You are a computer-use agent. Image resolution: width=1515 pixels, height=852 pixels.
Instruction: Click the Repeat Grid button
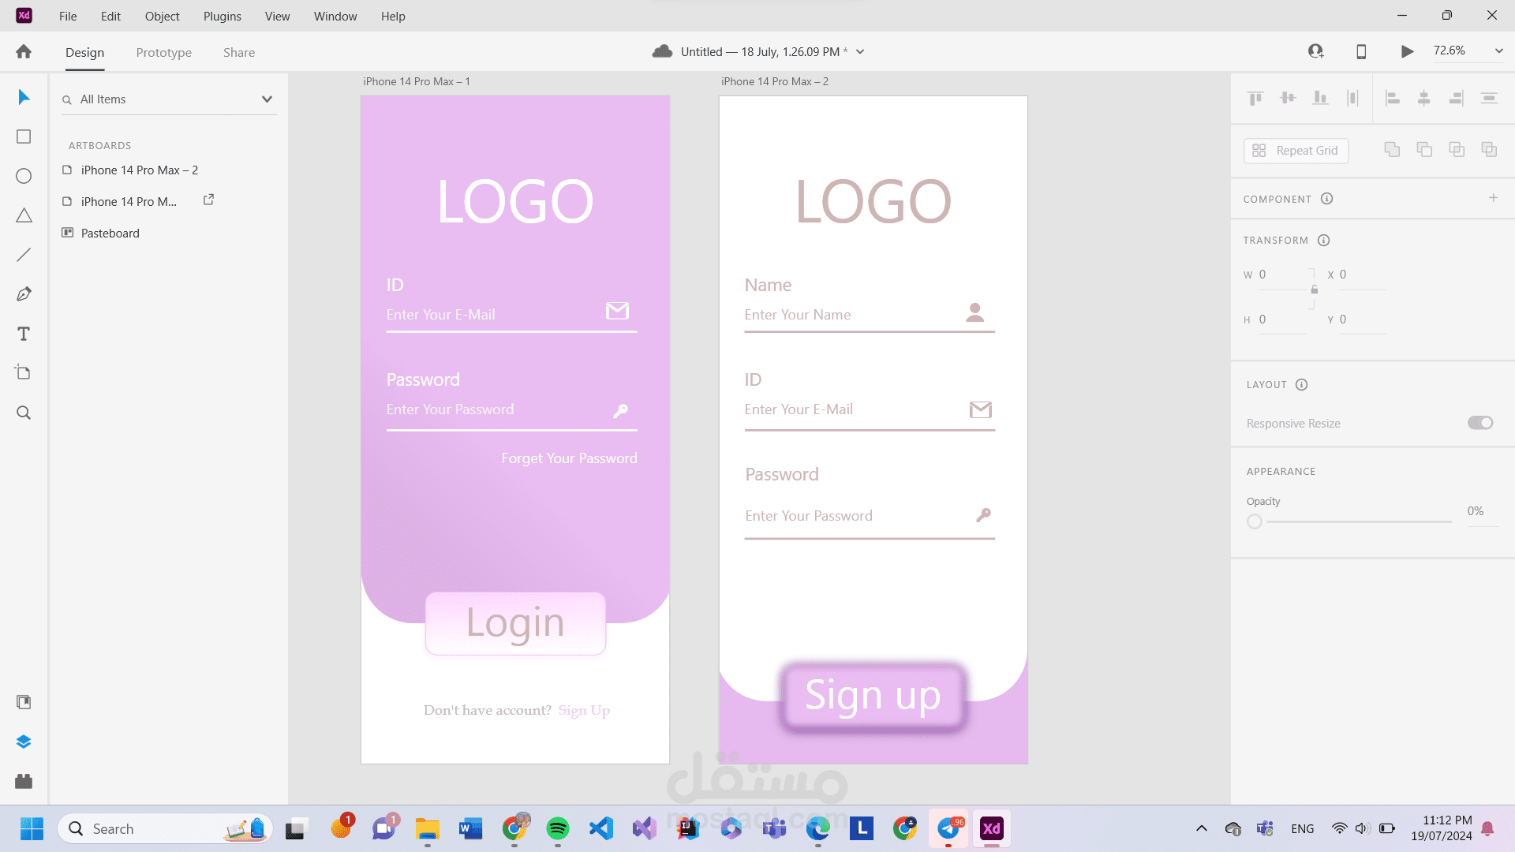tap(1296, 150)
